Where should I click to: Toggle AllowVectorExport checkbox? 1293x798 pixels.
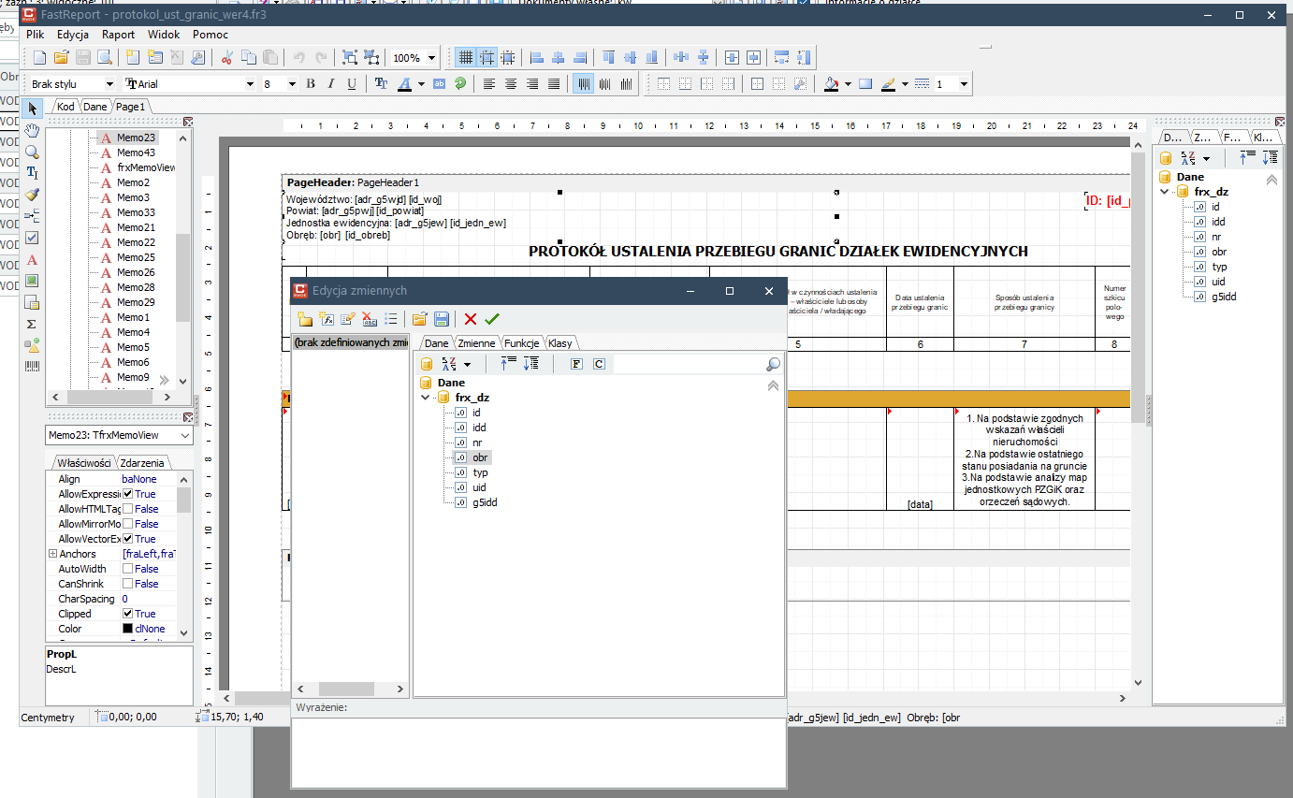click(x=127, y=539)
